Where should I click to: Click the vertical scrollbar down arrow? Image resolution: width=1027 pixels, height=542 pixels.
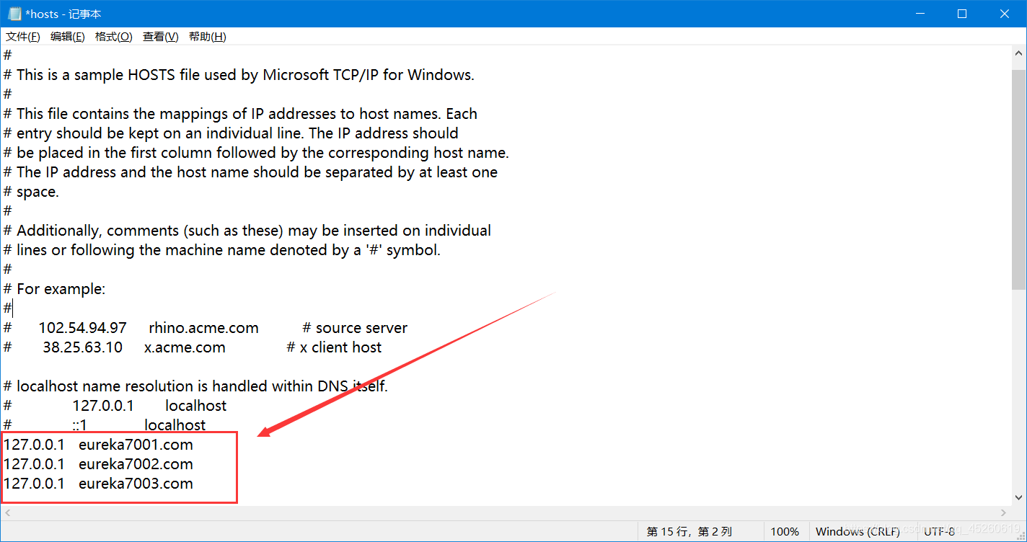tap(1019, 497)
